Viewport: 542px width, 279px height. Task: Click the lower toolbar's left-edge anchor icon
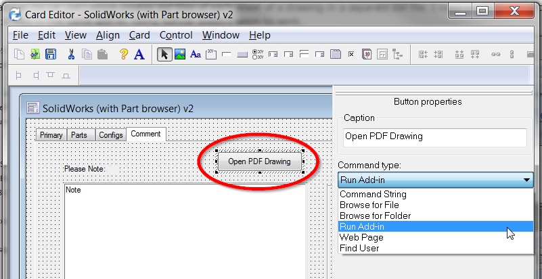(x=19, y=75)
